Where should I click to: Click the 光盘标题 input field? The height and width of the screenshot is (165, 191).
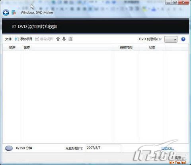103,148
